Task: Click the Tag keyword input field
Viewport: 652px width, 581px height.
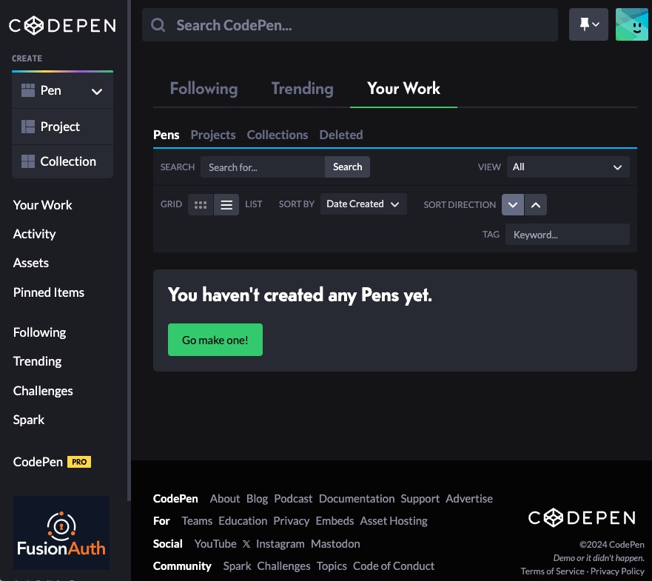Action: pyautogui.click(x=567, y=235)
